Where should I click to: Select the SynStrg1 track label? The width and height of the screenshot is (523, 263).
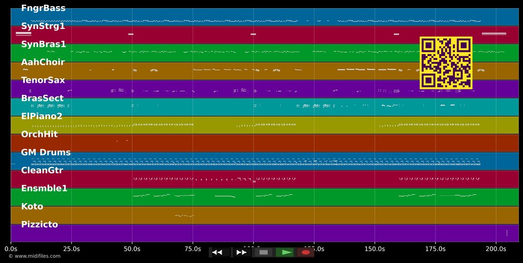(x=43, y=26)
